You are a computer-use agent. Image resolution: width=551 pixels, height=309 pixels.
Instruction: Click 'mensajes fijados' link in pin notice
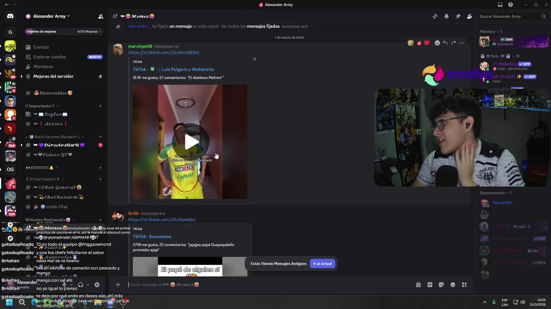(x=263, y=26)
